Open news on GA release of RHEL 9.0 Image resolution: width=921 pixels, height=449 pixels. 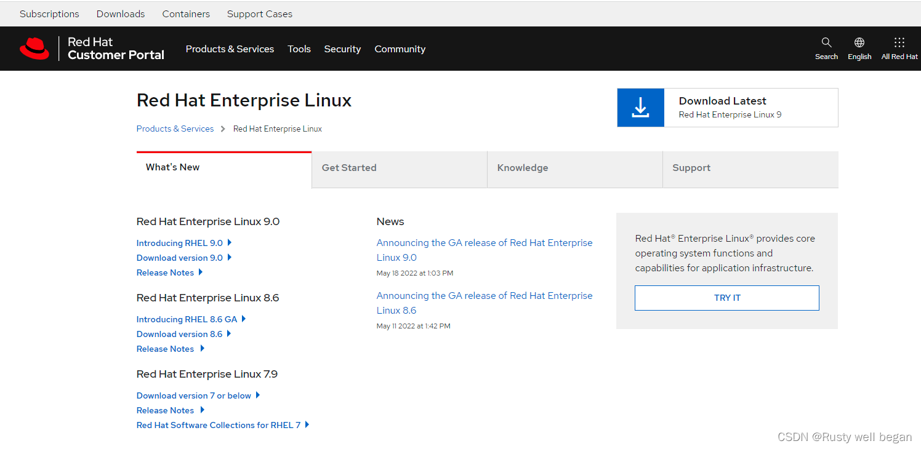tap(485, 250)
